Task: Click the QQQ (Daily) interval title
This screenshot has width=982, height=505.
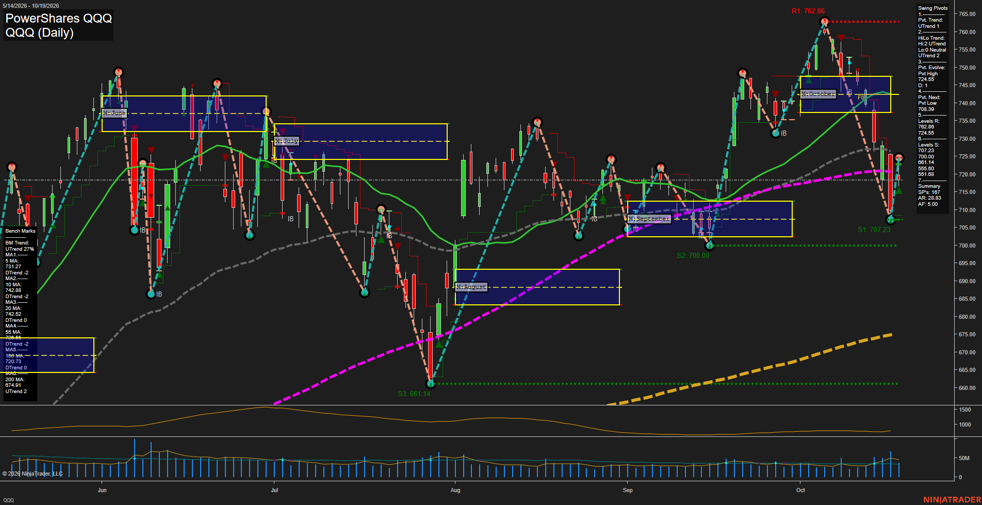Action: pyautogui.click(x=40, y=33)
